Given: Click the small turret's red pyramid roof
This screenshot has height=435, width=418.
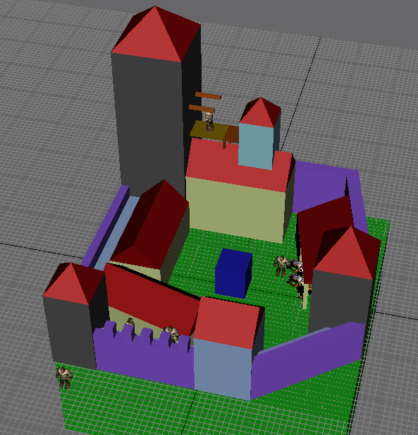Looking at the screenshot, I should click(260, 112).
